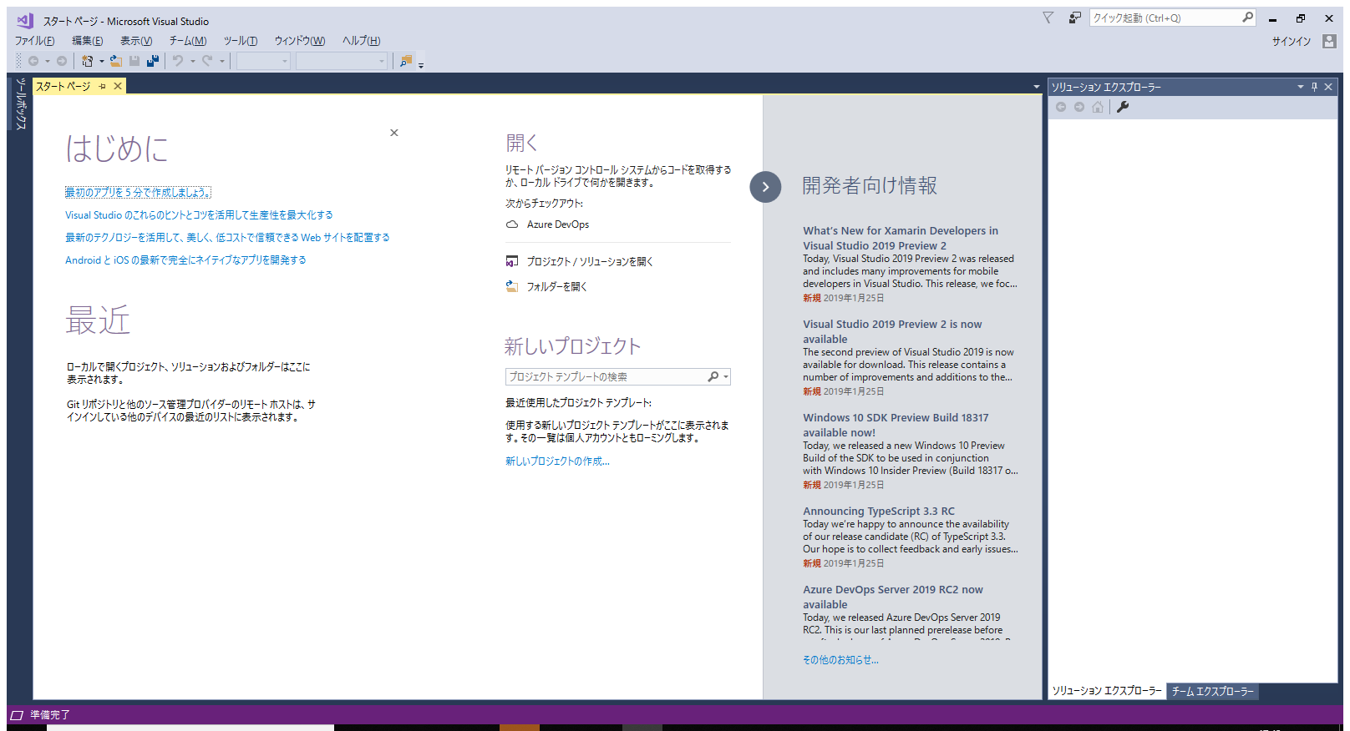Open the solution configurations combo box
Screen dimensions: 1350x731
pos(263,61)
